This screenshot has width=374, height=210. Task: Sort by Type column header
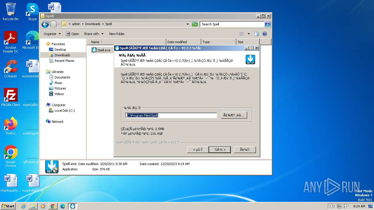click(219, 42)
